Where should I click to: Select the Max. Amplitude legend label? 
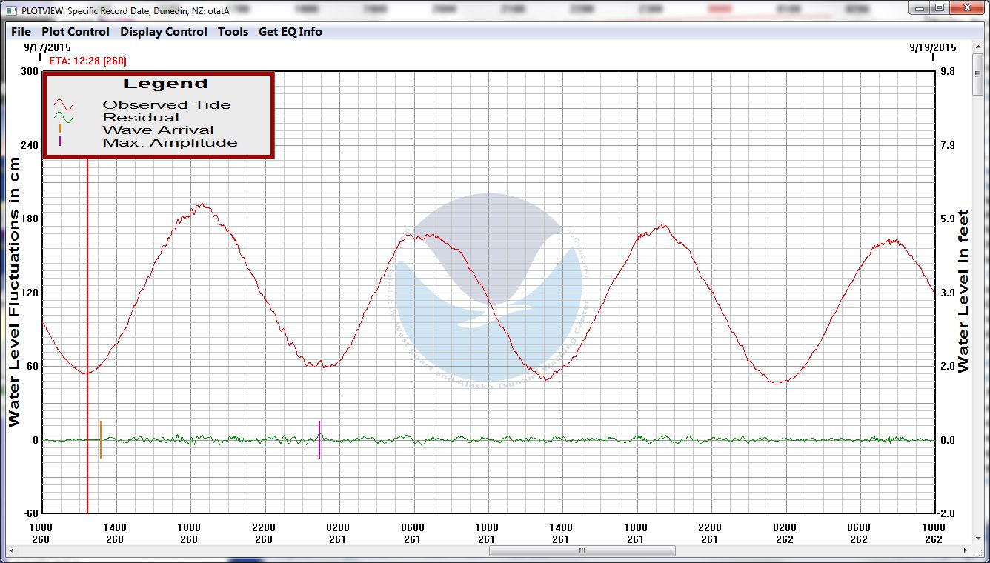[170, 142]
